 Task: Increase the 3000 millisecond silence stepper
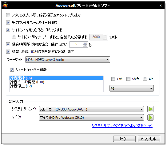point(105,36)
